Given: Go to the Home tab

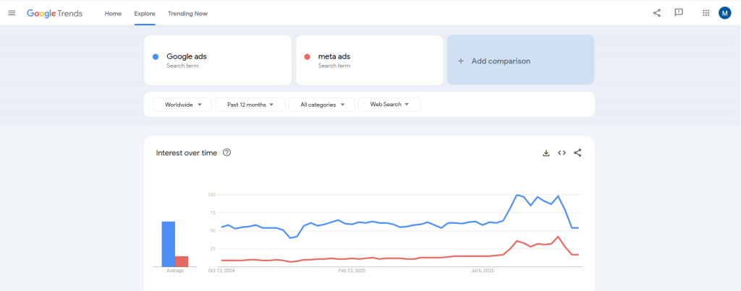Looking at the screenshot, I should coord(113,14).
